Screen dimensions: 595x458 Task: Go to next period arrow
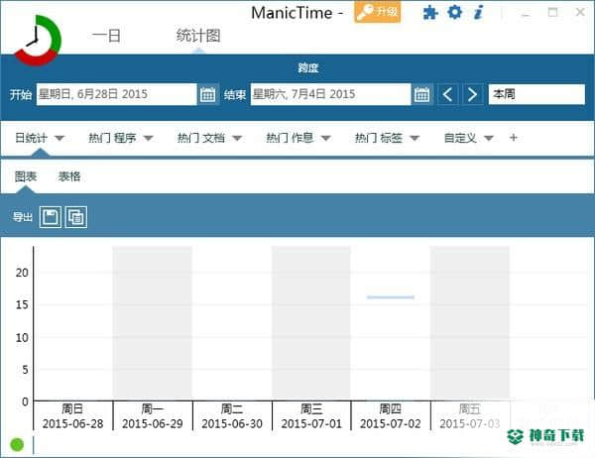(x=472, y=94)
